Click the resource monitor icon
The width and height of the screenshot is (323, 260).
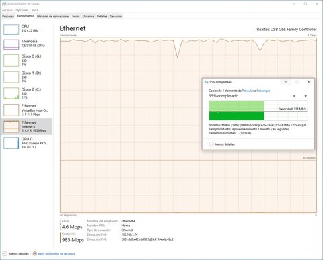[35, 254]
